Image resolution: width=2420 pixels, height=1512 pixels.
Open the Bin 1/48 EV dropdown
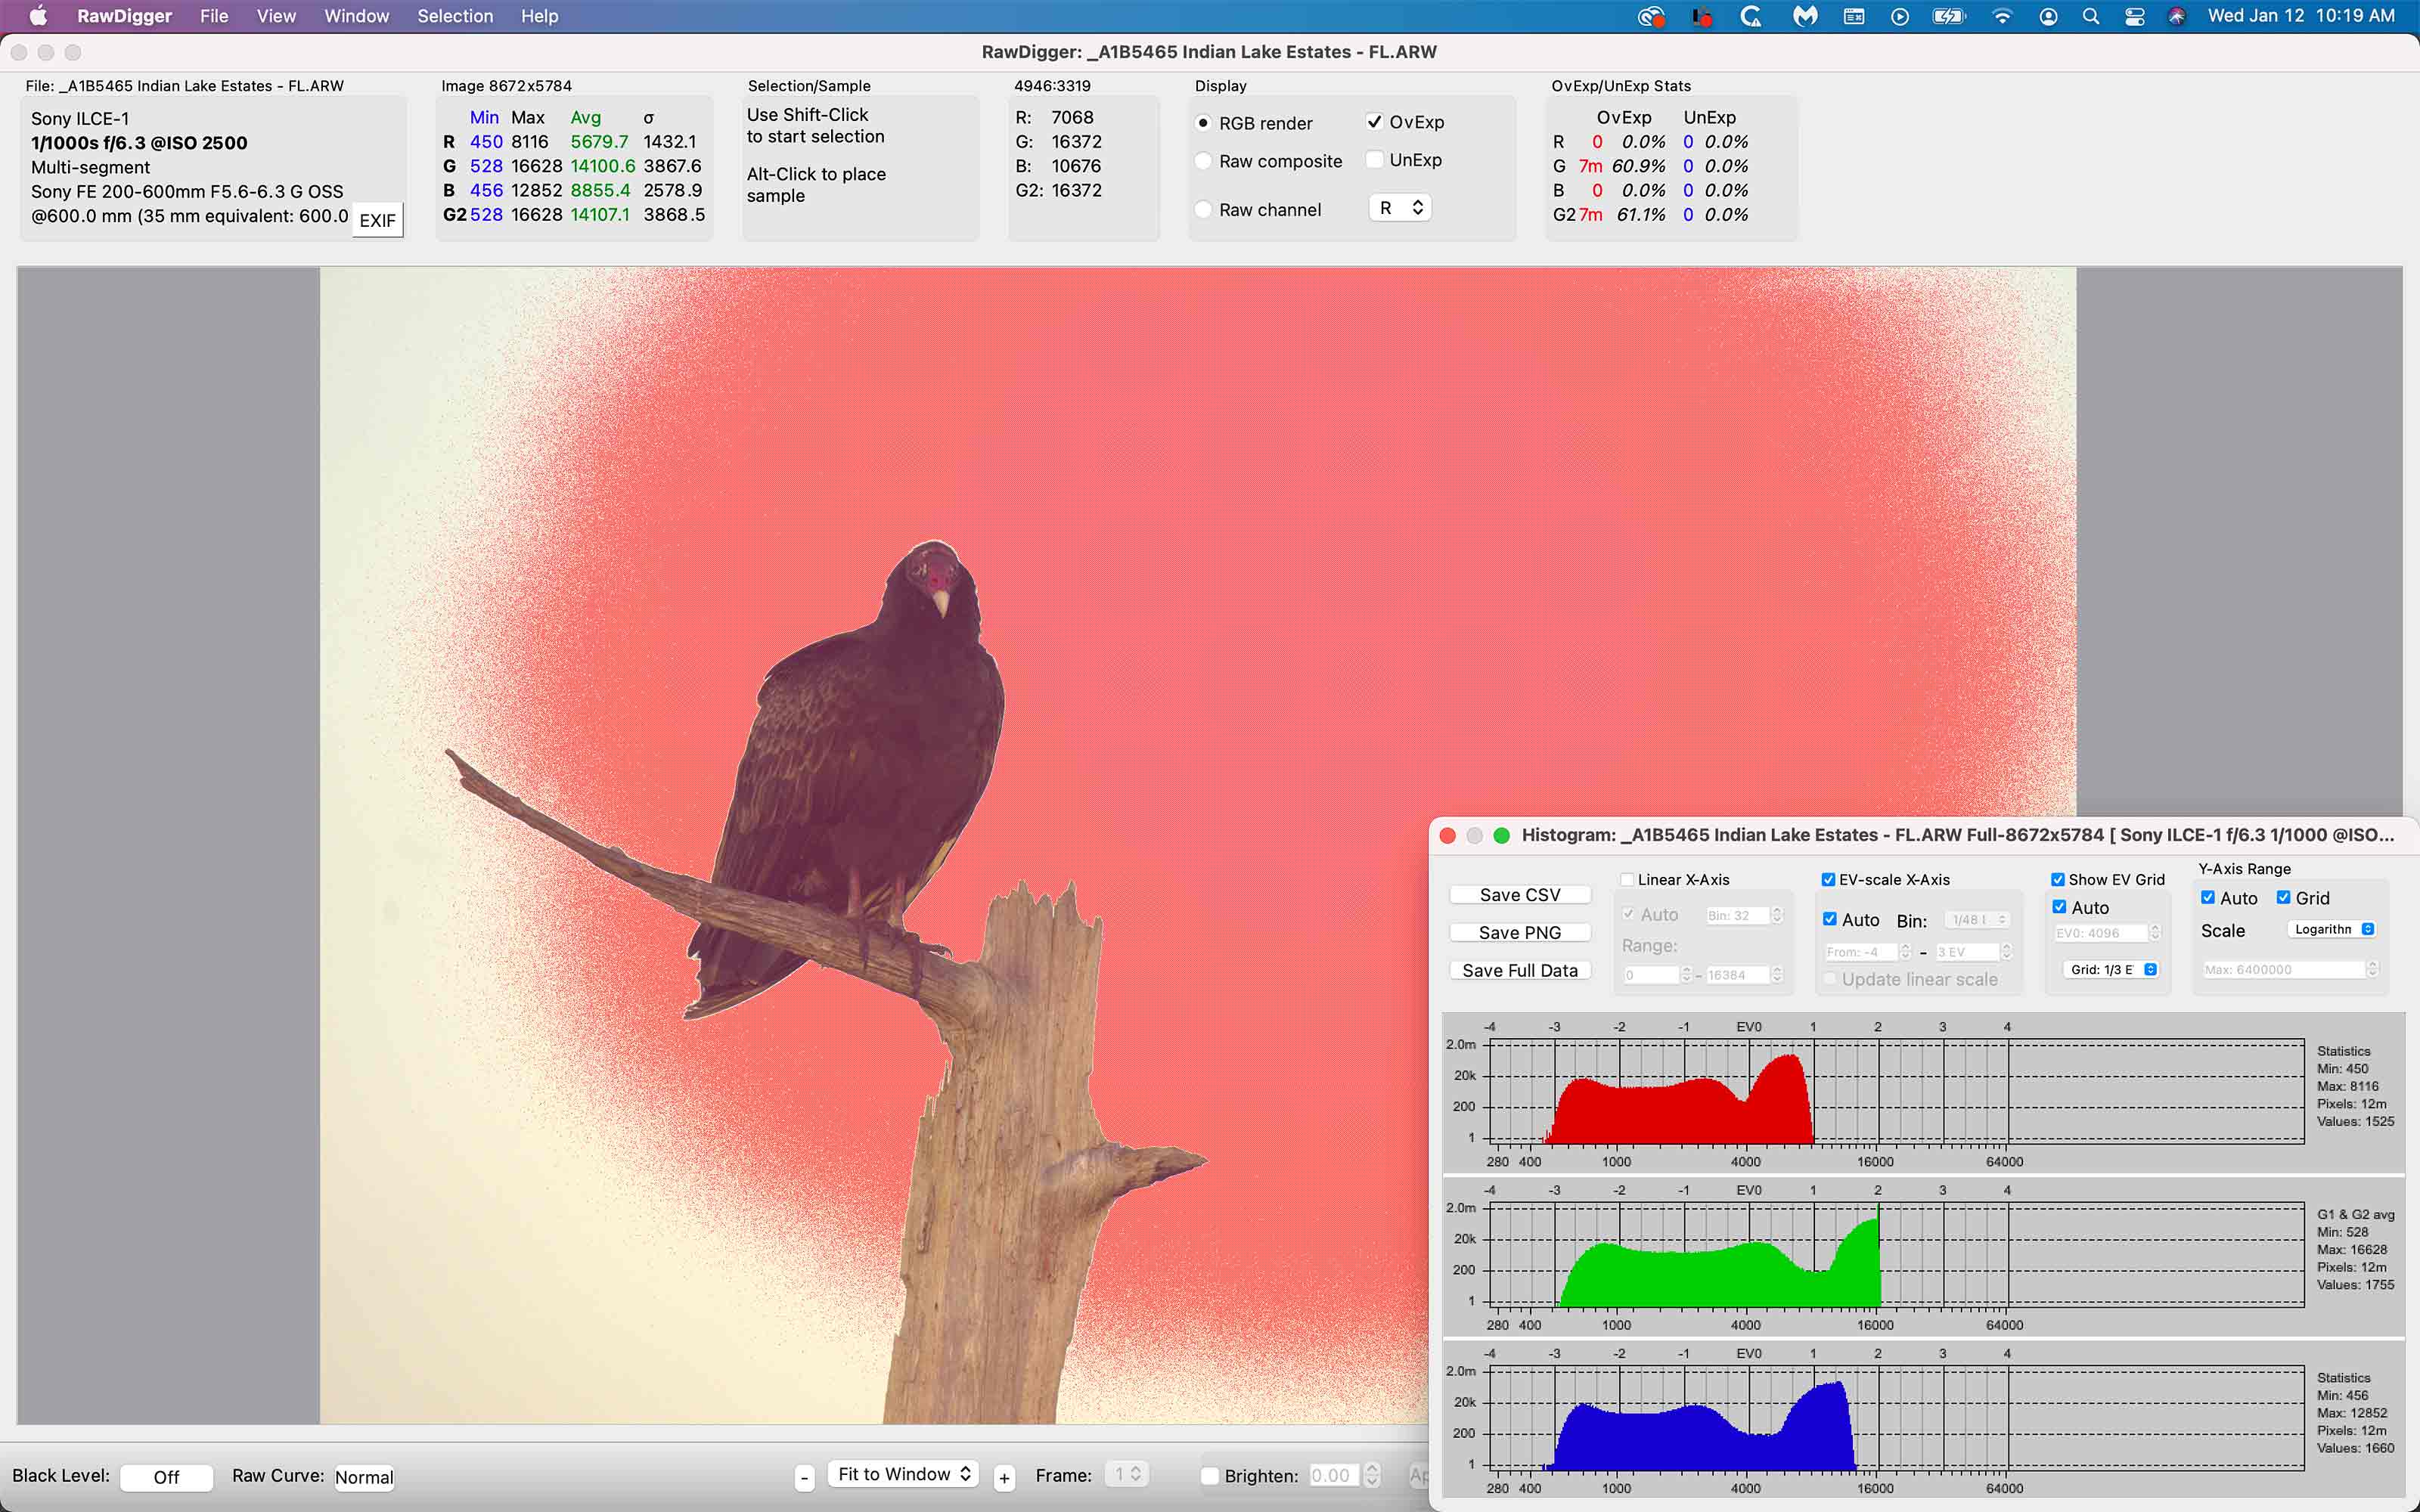[x=1978, y=920]
